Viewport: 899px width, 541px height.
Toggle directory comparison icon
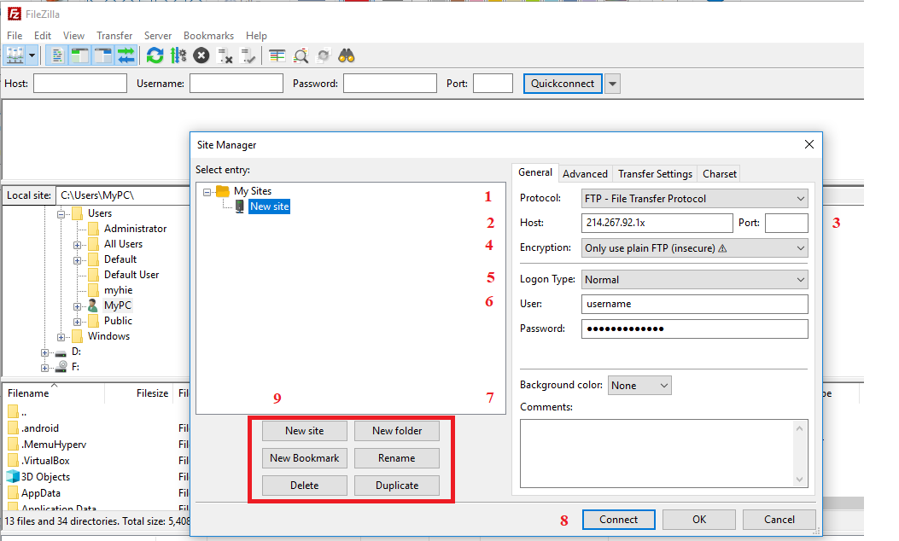(x=301, y=55)
